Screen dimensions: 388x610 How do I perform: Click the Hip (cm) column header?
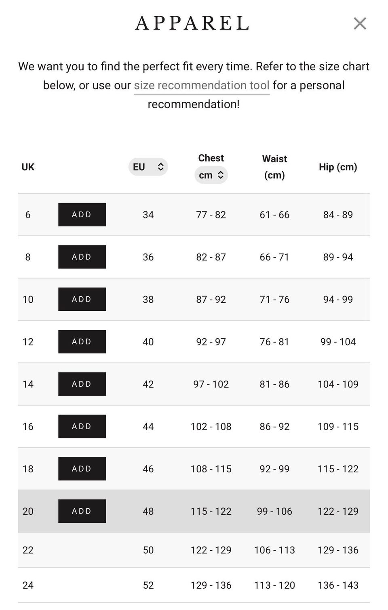tap(338, 167)
